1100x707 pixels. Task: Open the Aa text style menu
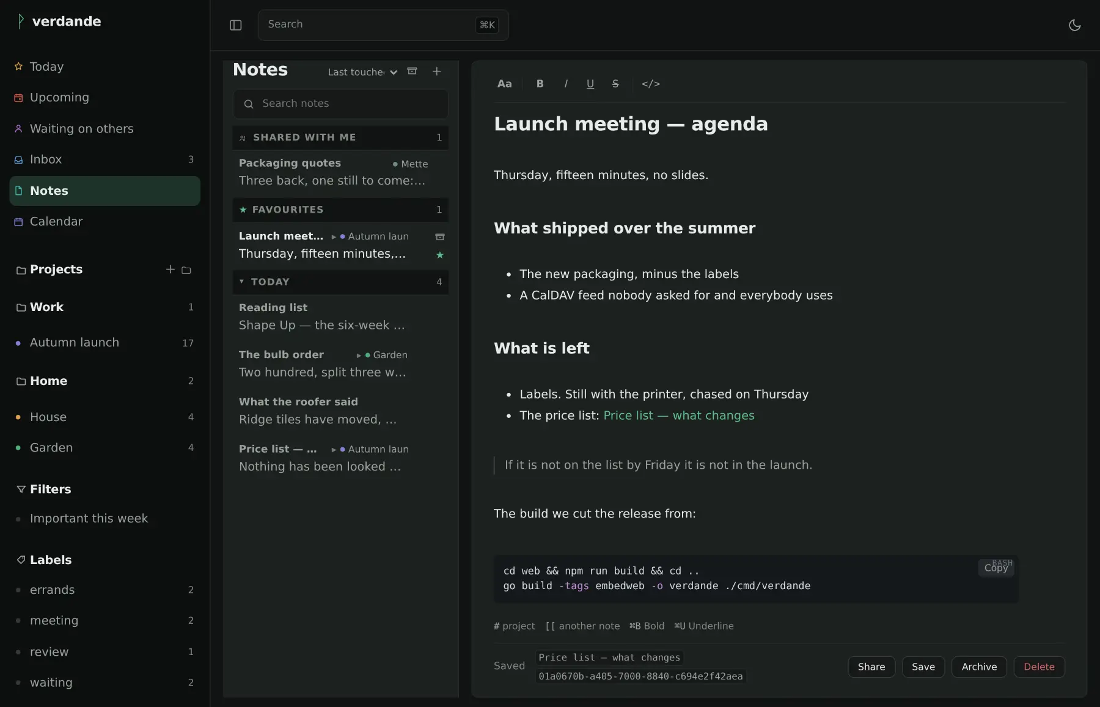click(x=504, y=84)
